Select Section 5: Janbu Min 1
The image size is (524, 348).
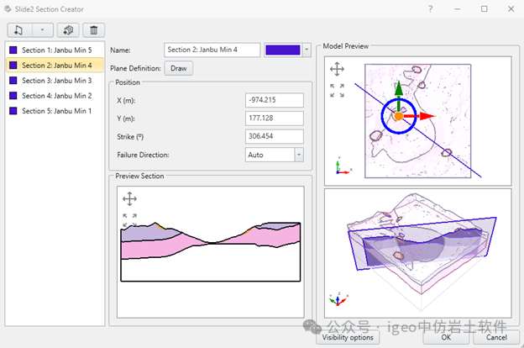pos(55,111)
